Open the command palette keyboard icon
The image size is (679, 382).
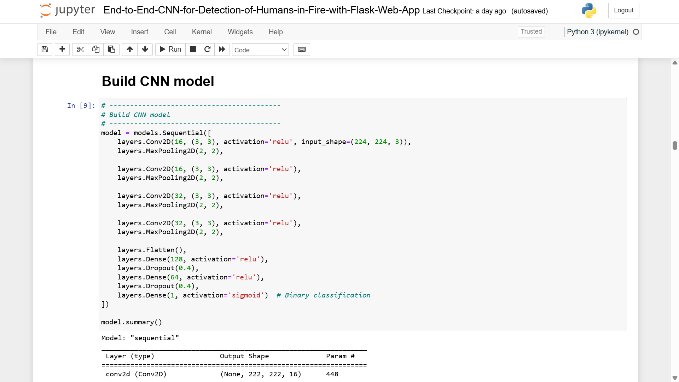pyautogui.click(x=302, y=50)
